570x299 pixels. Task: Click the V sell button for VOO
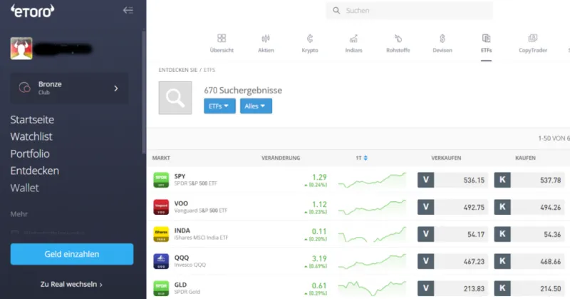click(x=425, y=207)
